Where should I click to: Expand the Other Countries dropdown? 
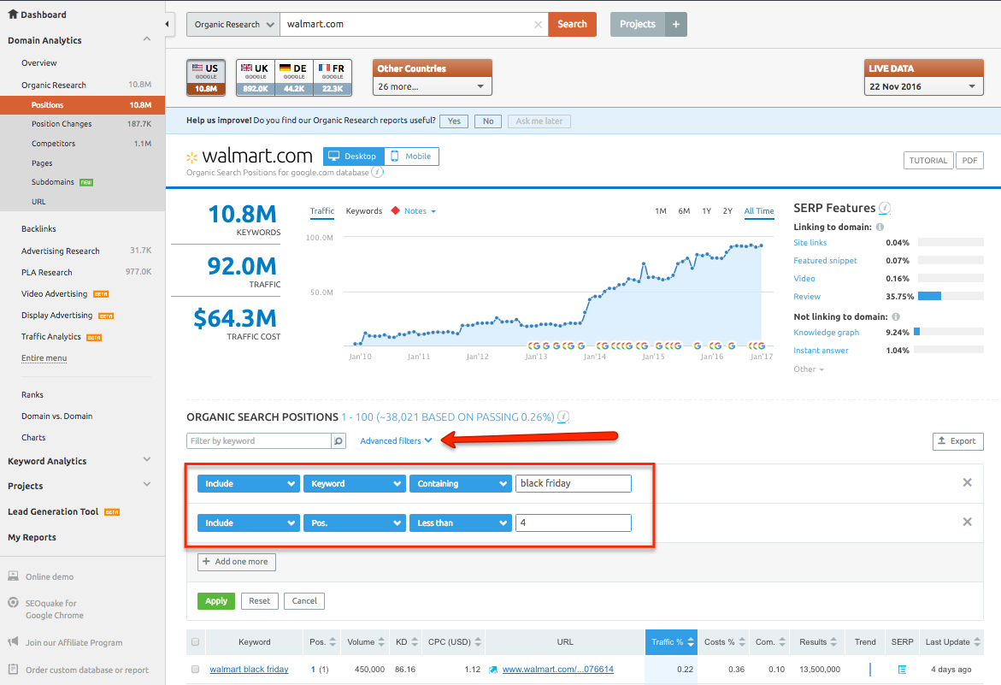[x=432, y=86]
